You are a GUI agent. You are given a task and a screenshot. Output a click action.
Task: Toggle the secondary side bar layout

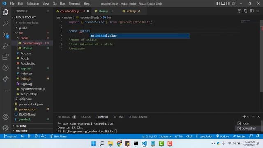coord(228,4)
